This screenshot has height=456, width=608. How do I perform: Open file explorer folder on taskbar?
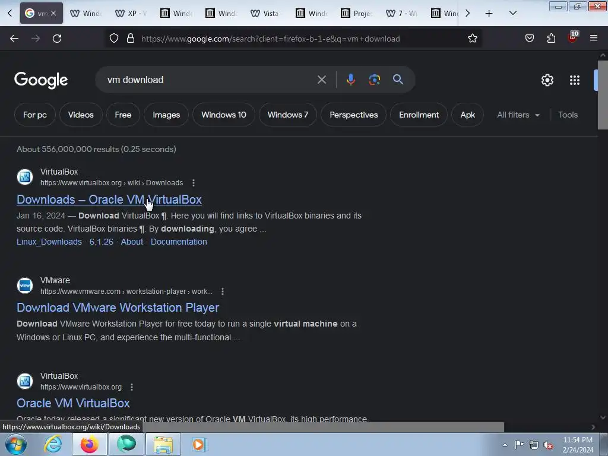pyautogui.click(x=163, y=444)
